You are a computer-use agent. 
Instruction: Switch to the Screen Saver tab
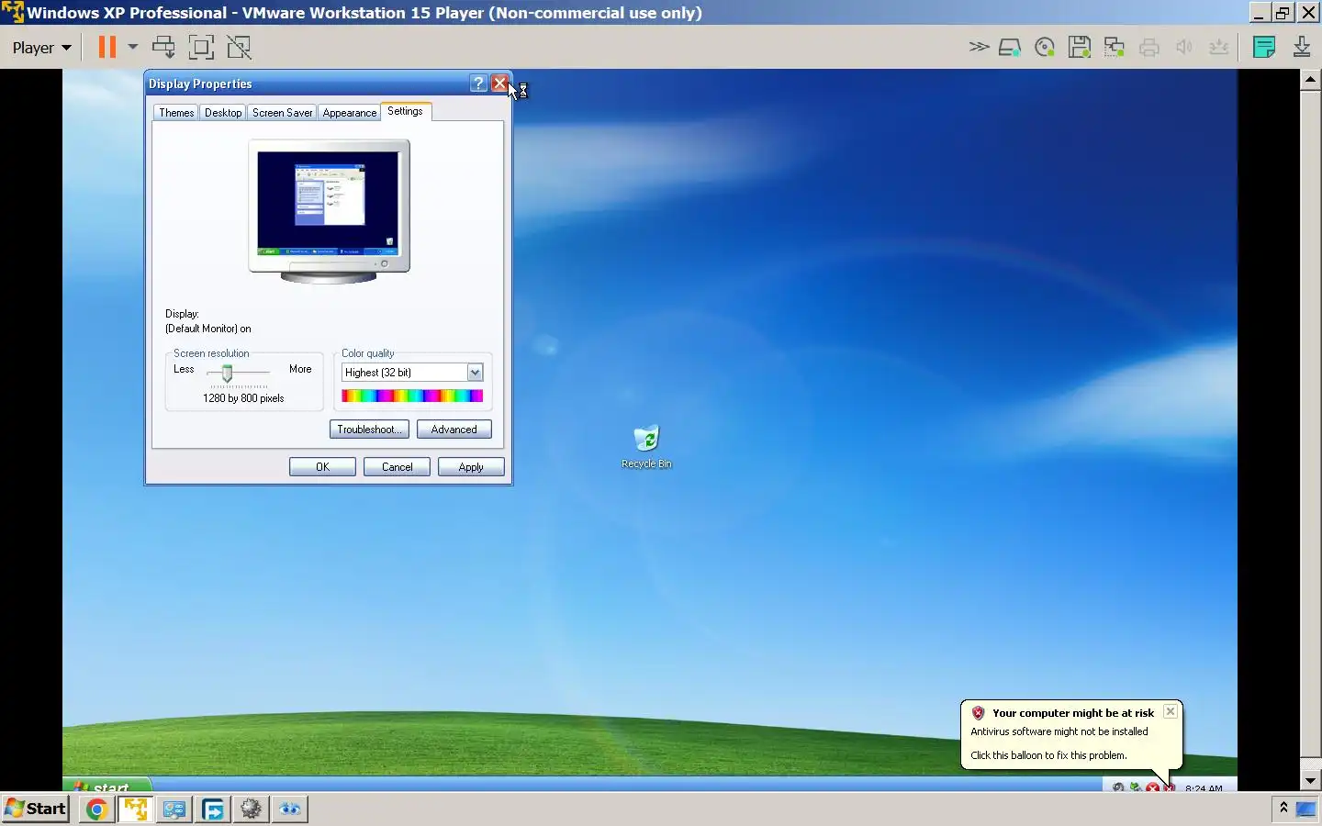282,113
